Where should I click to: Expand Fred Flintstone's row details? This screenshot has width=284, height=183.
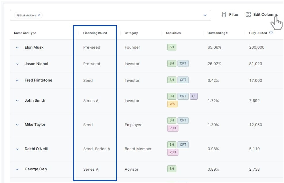click(x=17, y=80)
